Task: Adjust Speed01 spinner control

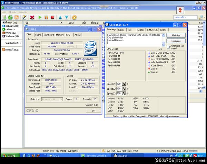Action: [124, 84]
